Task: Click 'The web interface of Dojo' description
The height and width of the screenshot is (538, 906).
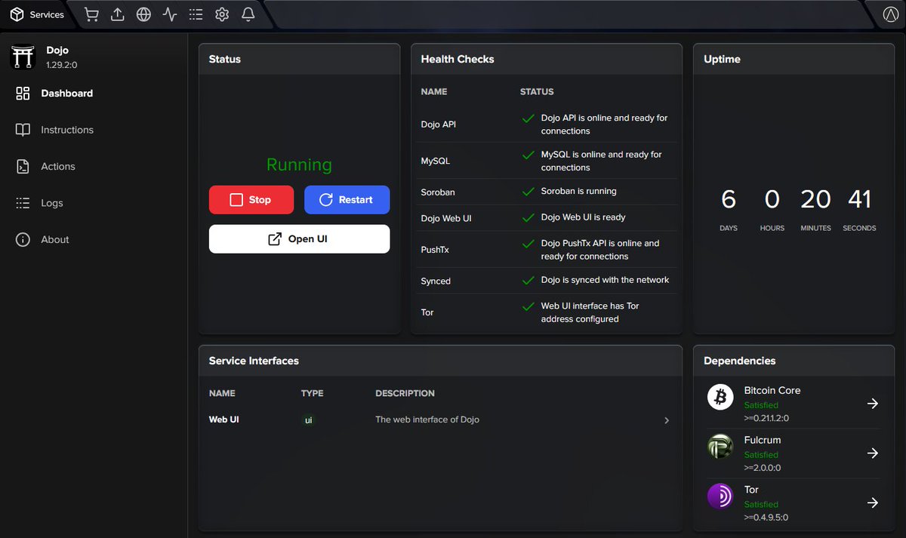Action: pos(427,420)
